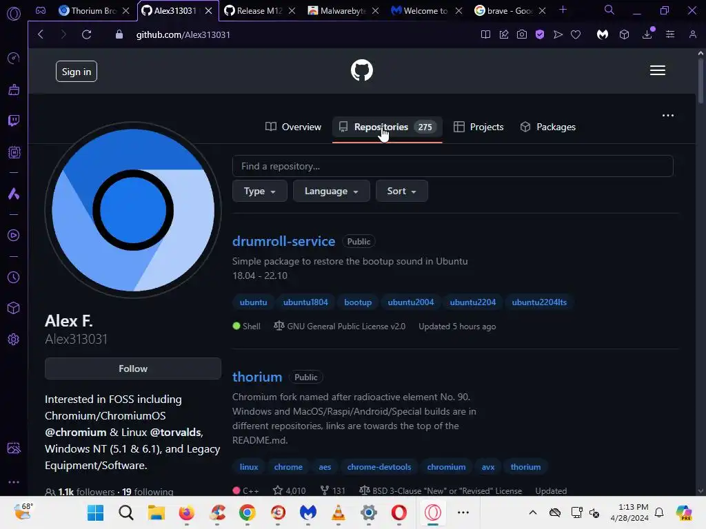The image size is (706, 529).
Task: Open the Windows Start menu
Action: pyautogui.click(x=95, y=512)
